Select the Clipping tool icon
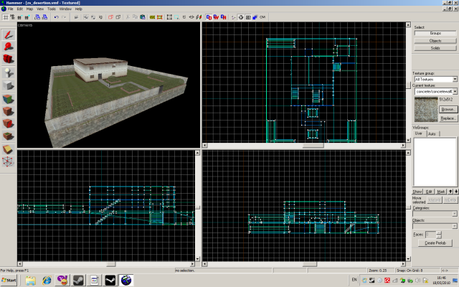Viewport: 459px width, 287px height. click(x=9, y=149)
